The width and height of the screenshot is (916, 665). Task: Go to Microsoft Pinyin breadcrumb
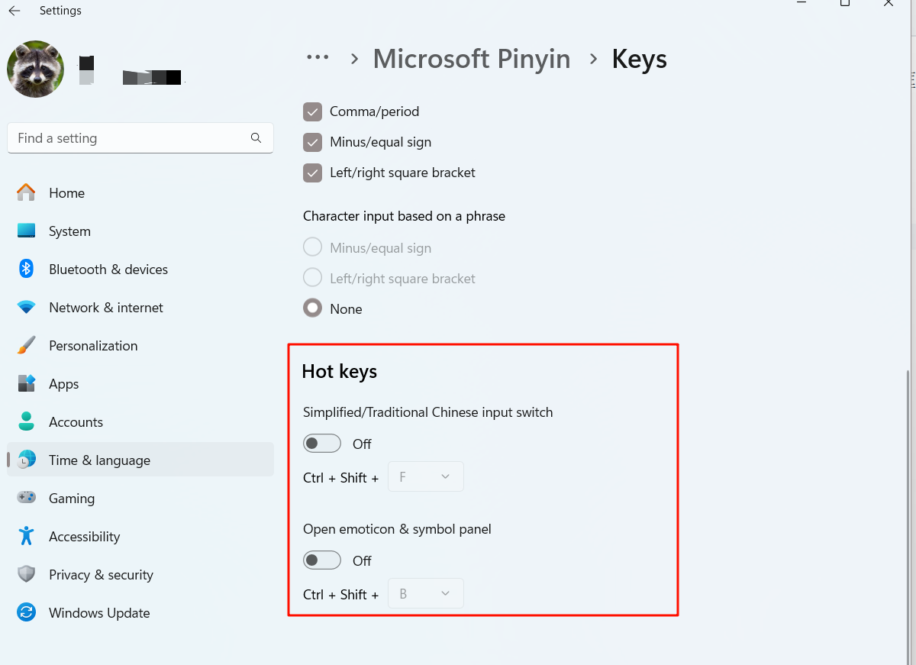coord(472,59)
